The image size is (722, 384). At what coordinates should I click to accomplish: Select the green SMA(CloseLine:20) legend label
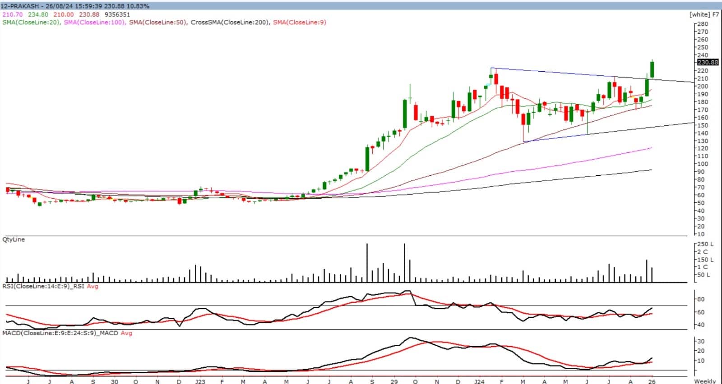click(x=31, y=22)
